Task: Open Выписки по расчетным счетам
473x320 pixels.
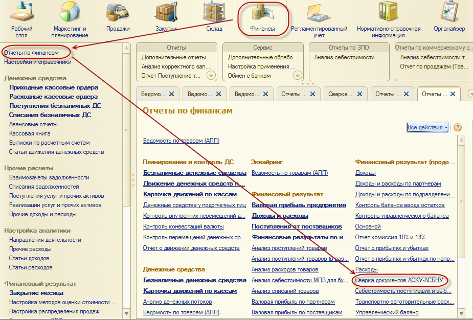Action: (x=49, y=143)
